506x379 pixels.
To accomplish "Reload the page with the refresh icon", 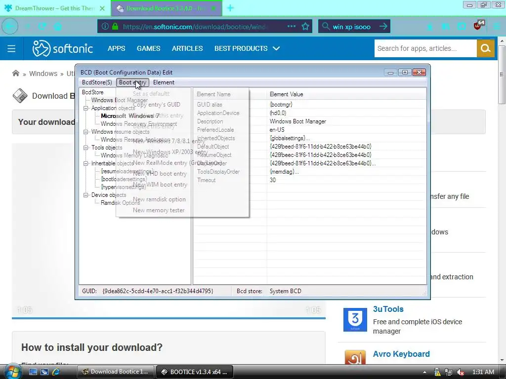I will pos(42,27).
